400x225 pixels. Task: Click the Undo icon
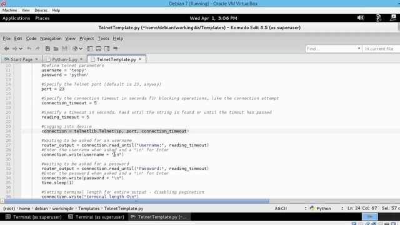click(29, 49)
